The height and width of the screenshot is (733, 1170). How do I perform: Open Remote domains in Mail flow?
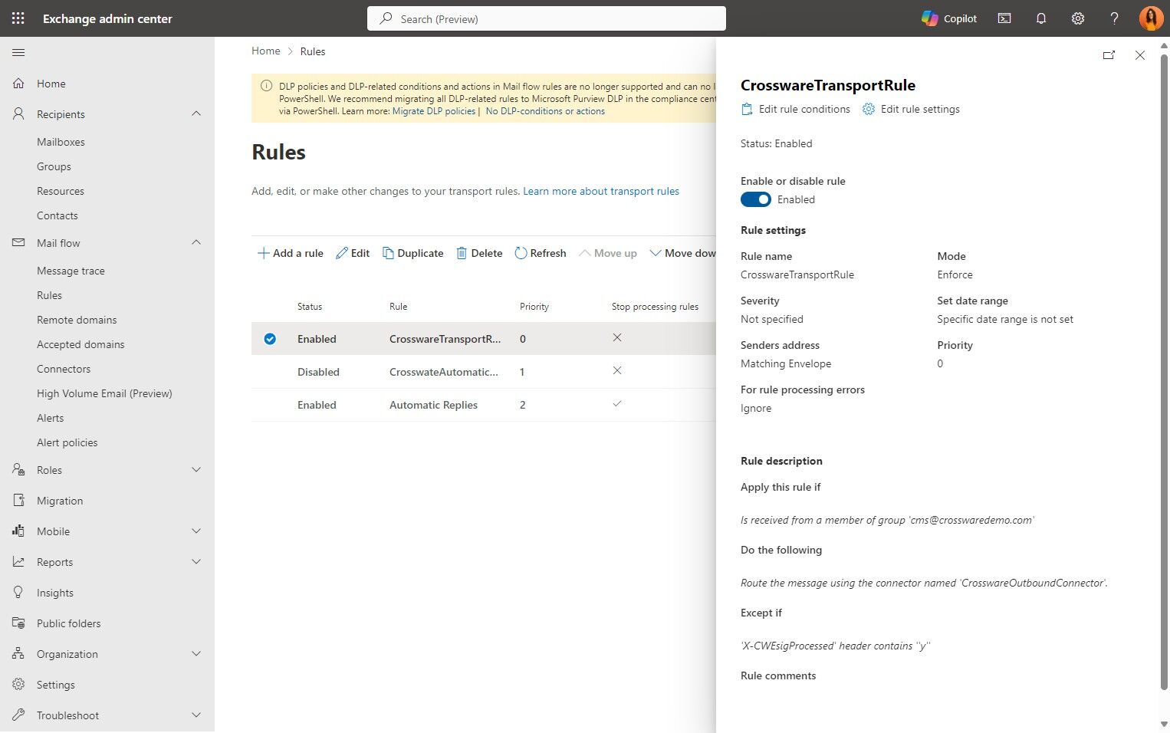click(x=77, y=320)
